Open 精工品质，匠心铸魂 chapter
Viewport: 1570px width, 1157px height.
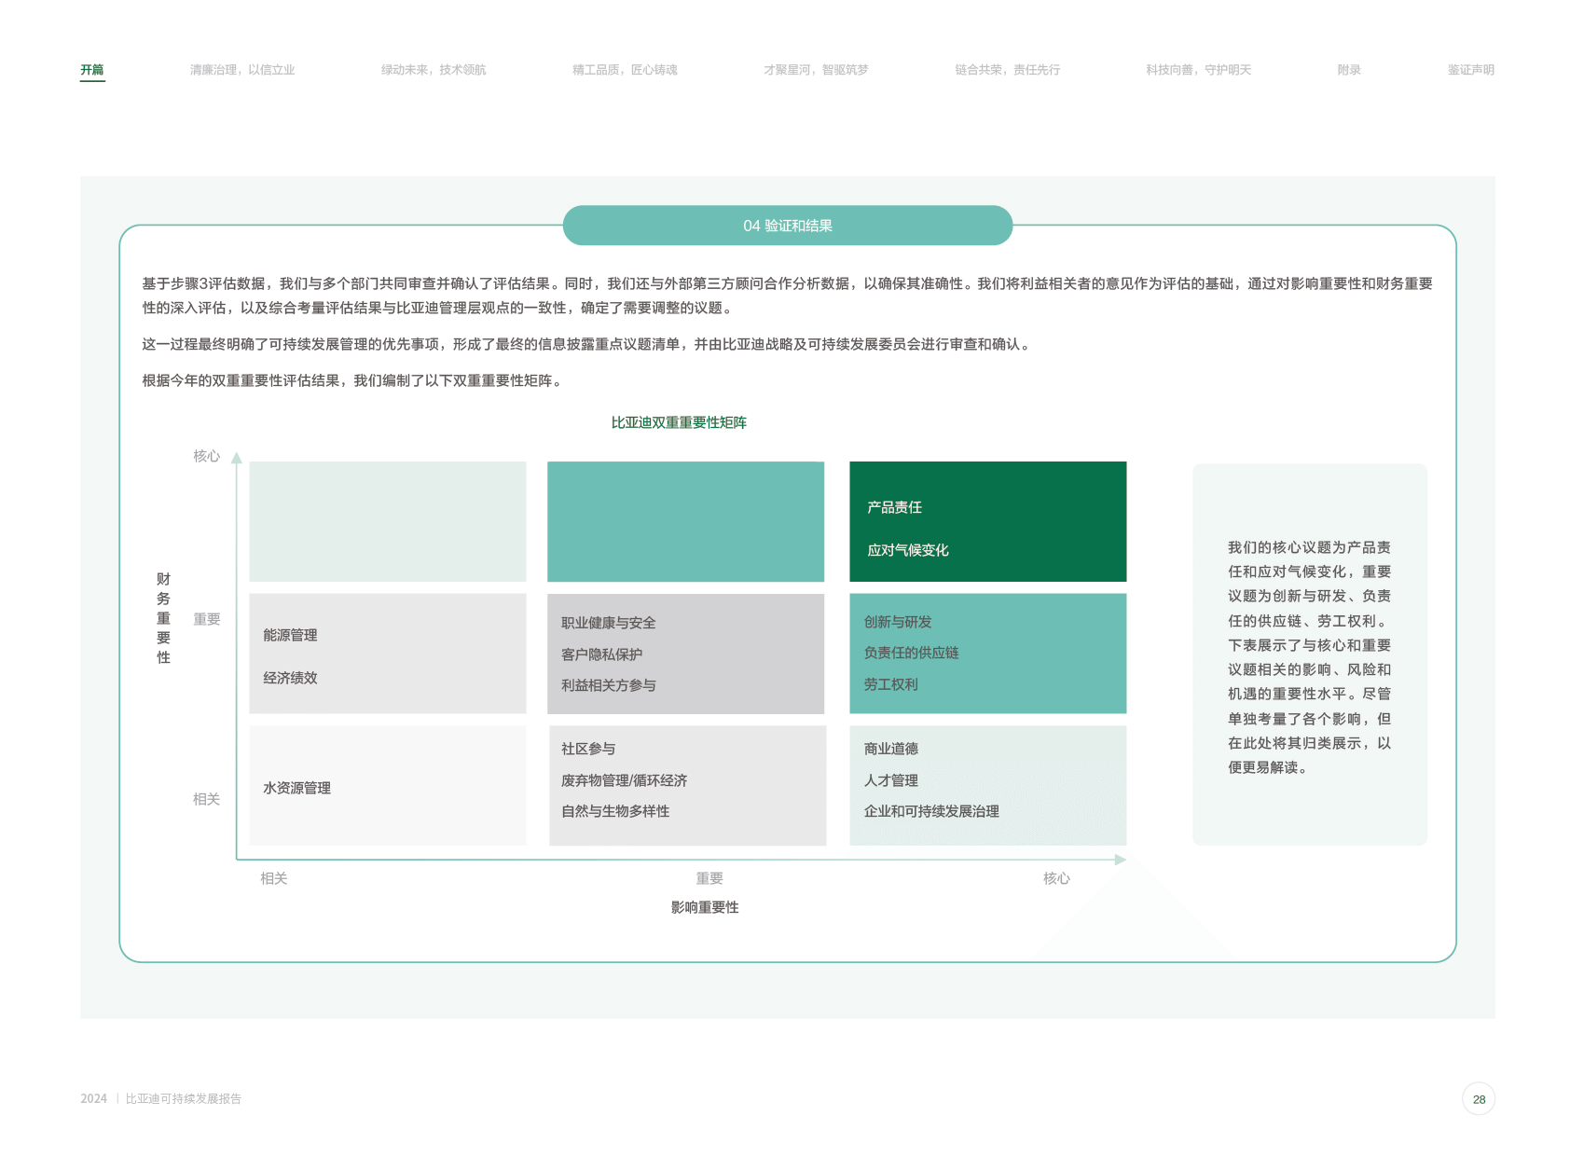click(x=625, y=70)
